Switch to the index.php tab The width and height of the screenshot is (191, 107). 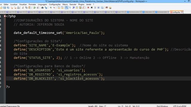coord(148,12)
